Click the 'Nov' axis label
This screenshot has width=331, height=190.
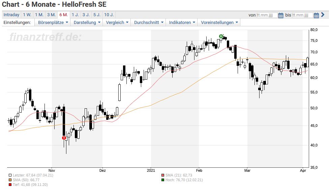point(52,170)
